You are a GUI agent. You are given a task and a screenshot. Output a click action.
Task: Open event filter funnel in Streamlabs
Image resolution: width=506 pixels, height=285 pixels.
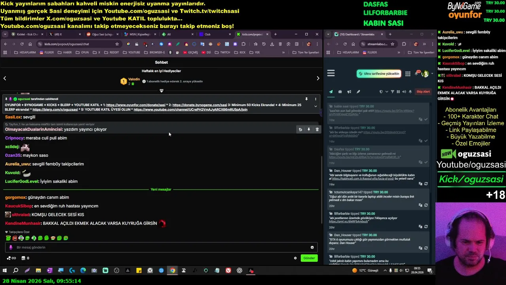point(392,92)
